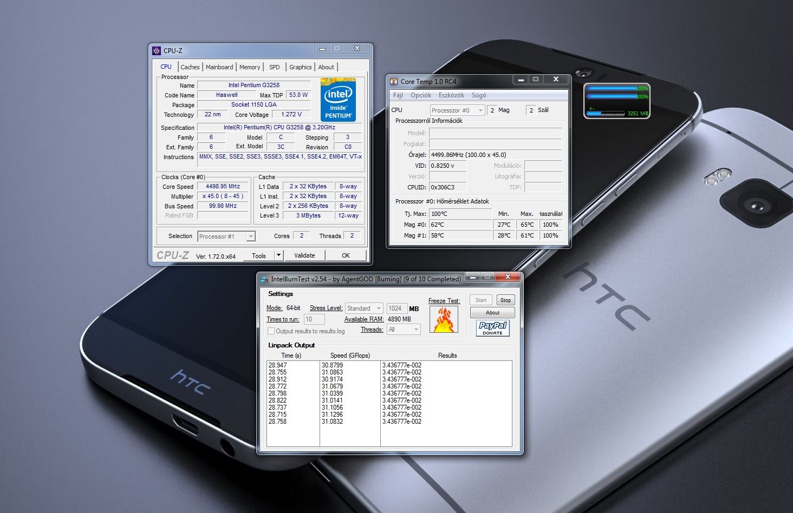Switch to the Memory tab
This screenshot has width=793, height=513.
pos(250,67)
